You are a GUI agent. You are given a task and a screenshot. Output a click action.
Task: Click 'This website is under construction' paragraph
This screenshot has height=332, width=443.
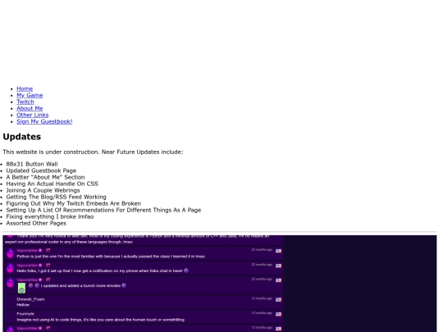(93, 152)
